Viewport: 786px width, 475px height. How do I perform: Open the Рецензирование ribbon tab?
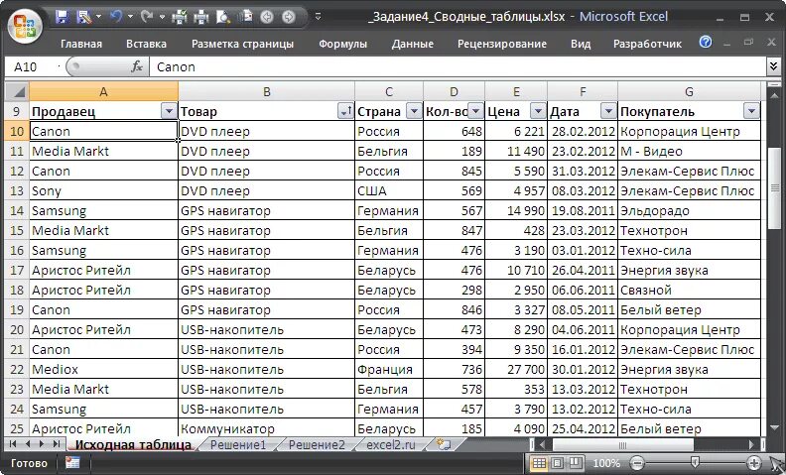point(502,44)
